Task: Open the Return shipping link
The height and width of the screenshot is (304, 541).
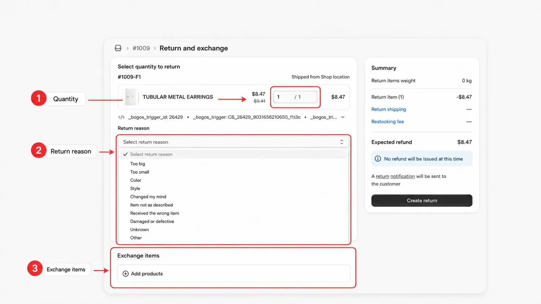Action: [388, 109]
